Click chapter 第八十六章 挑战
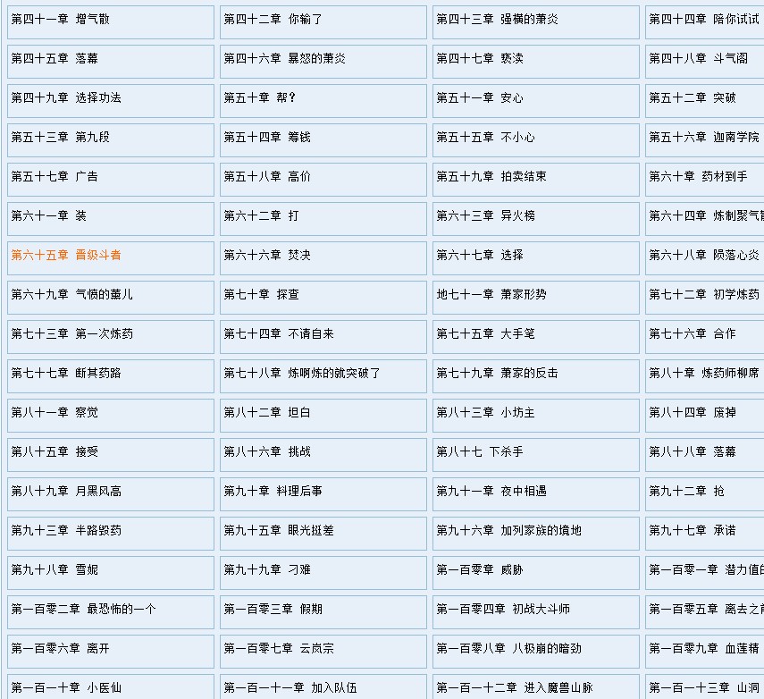 267,452
